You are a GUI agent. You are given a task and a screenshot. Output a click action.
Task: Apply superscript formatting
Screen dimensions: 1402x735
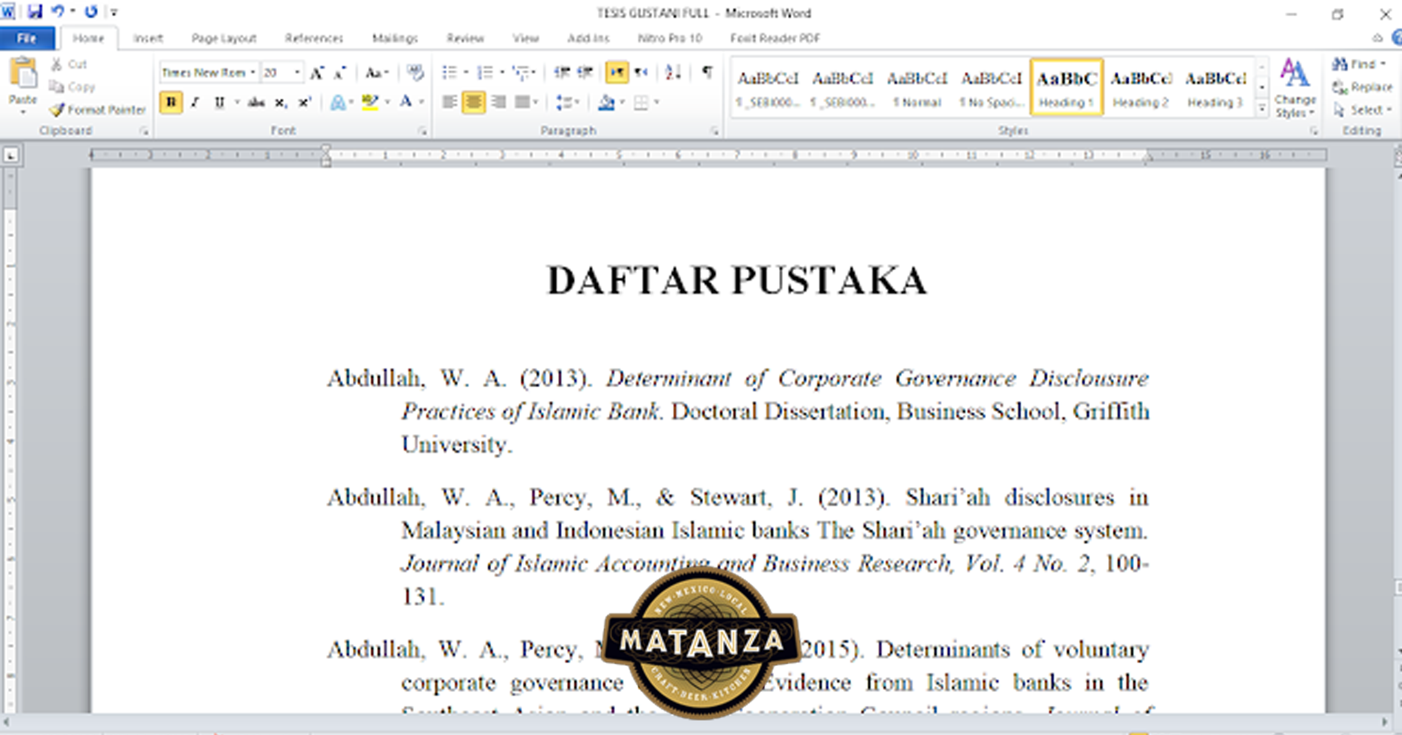coord(304,102)
